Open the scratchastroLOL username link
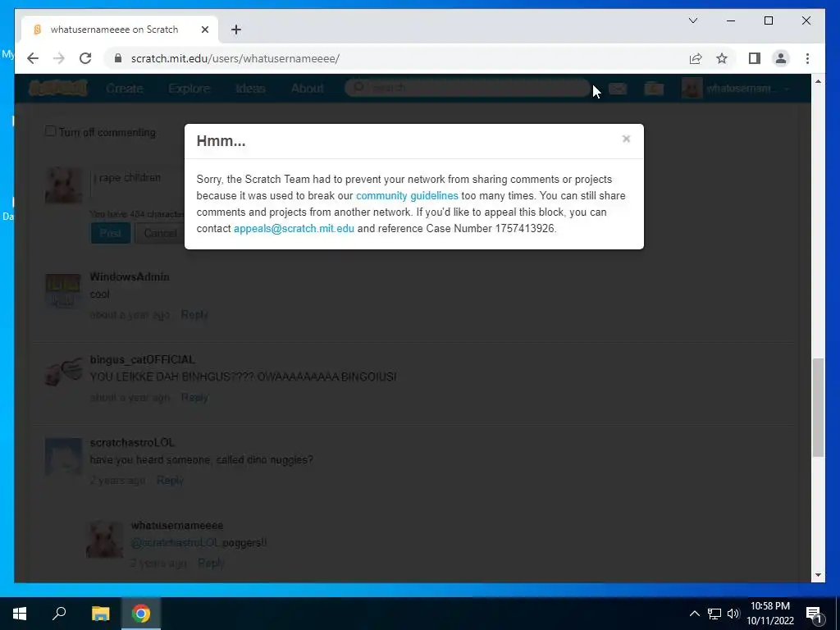Screen dimensions: 840x630 pos(132,442)
